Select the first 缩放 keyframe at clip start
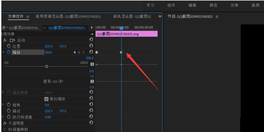The width and height of the screenshot is (264, 132). pos(97,52)
